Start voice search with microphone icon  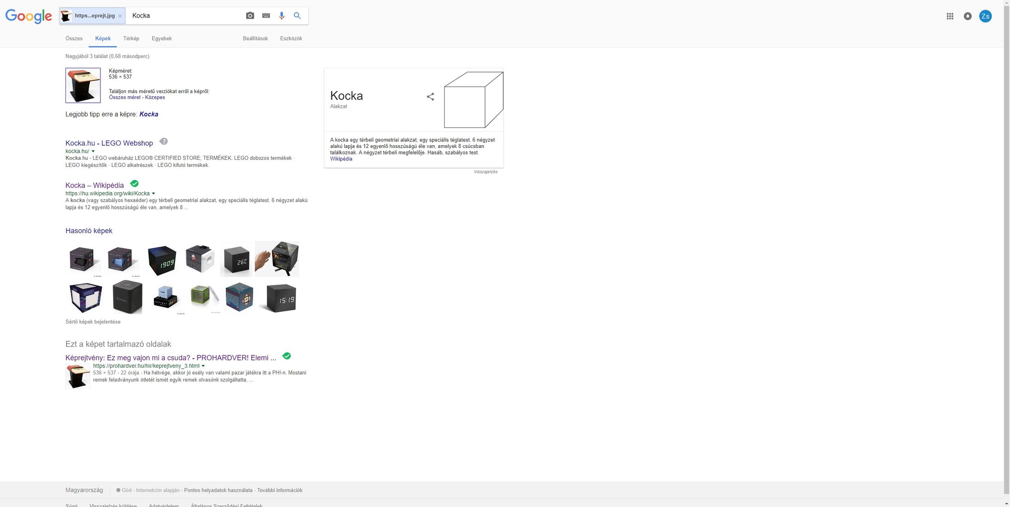(281, 16)
